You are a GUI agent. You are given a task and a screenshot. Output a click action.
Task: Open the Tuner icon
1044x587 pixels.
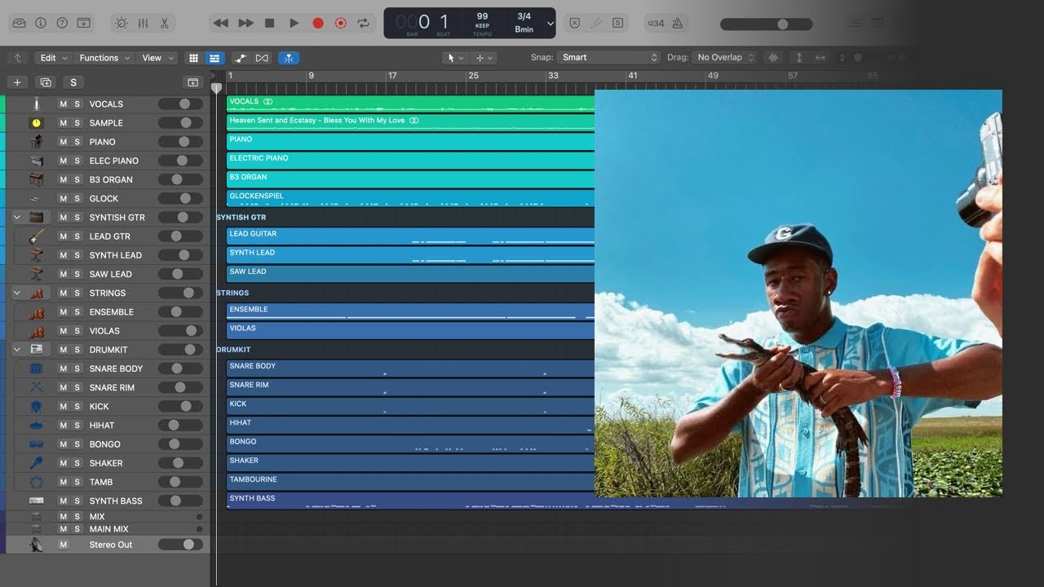[x=596, y=23]
